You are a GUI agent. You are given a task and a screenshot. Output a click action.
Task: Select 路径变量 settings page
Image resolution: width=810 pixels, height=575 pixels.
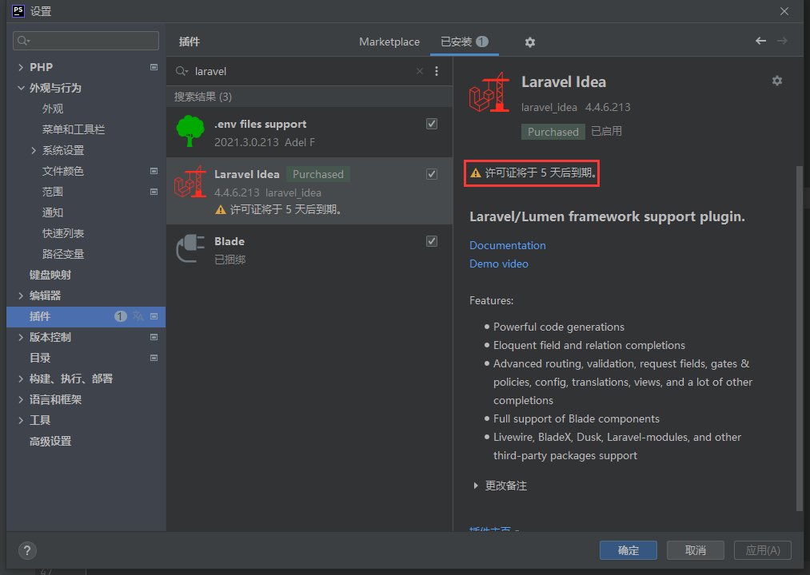pos(63,254)
